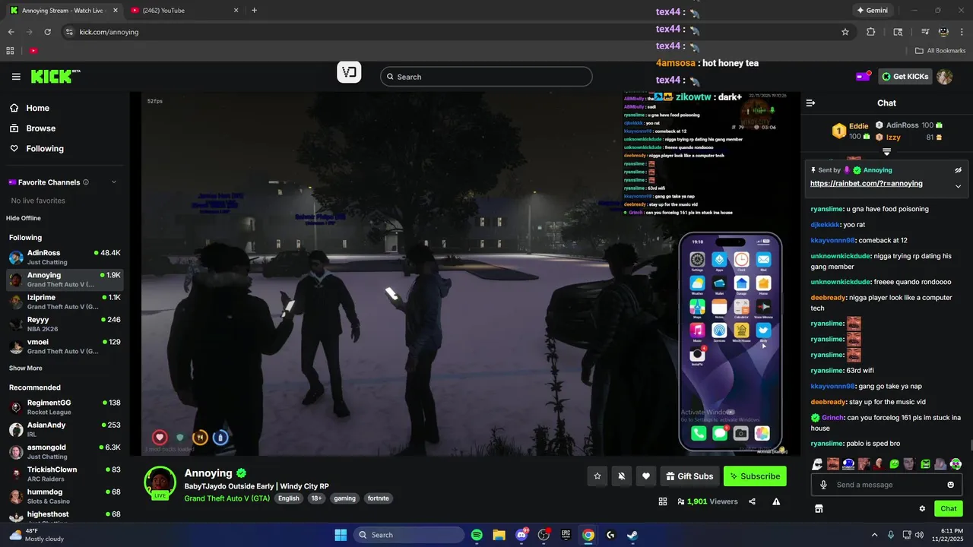Open All Bookmarks folder
973x547 pixels.
click(940, 51)
